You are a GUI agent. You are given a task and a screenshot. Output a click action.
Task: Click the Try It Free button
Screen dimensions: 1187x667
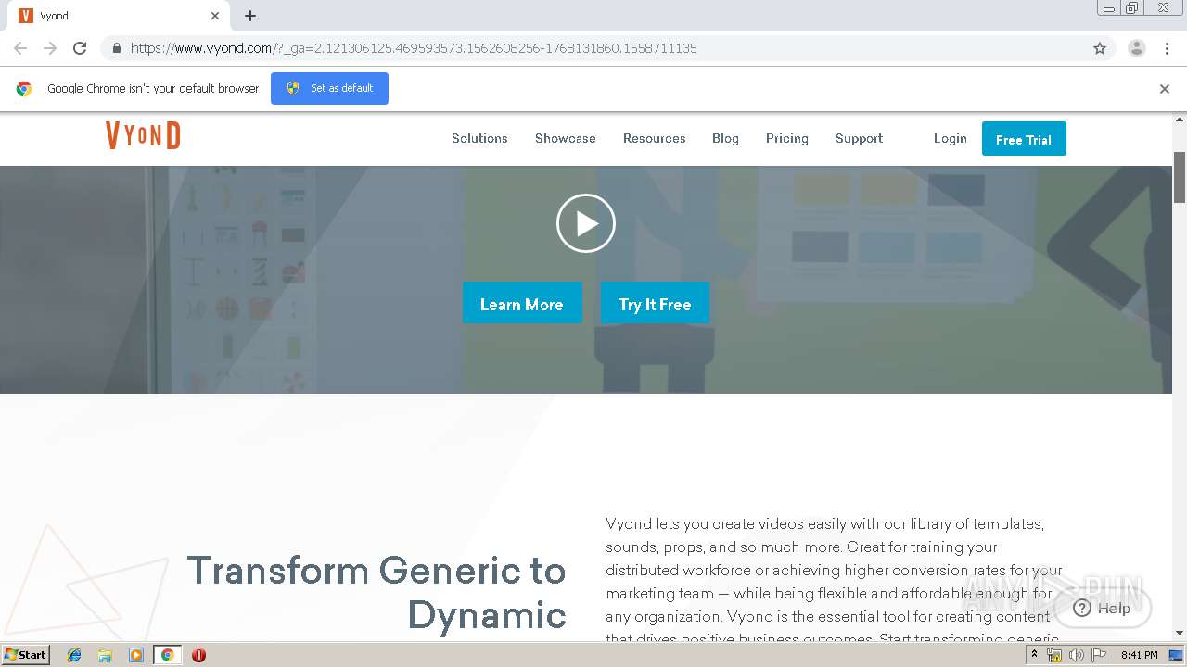[x=655, y=304]
